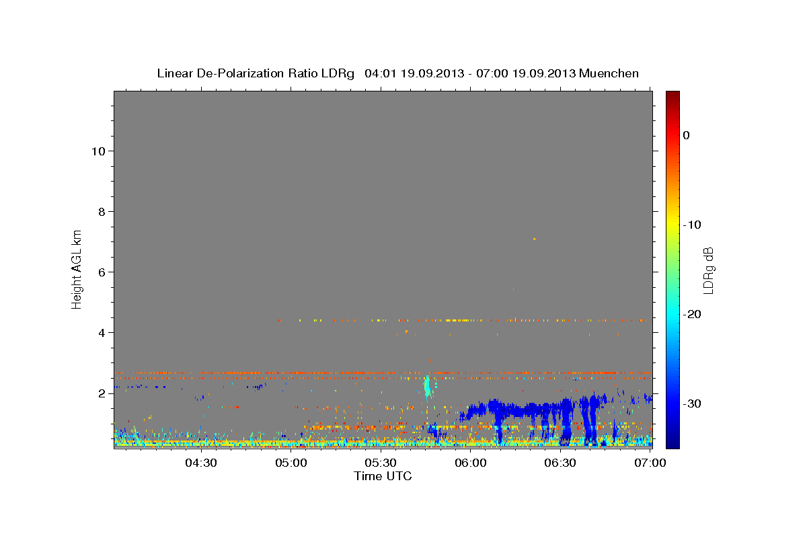Click the plot title "Linear De-Polarization Ratio LDRg"
This screenshot has height=538, width=807.
pyautogui.click(x=256, y=73)
